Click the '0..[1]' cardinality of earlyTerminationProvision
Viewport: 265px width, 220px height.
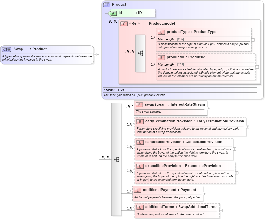[x=130, y=125]
